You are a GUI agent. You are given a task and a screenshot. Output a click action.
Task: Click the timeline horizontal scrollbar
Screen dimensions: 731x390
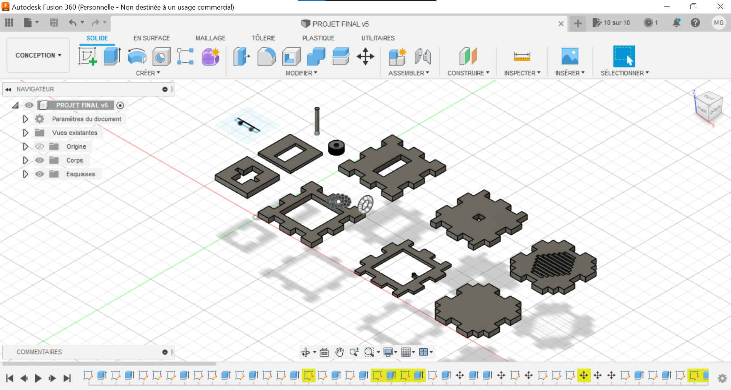(x=109, y=364)
